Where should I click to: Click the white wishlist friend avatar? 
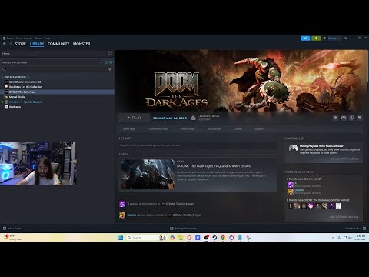pos(338,205)
